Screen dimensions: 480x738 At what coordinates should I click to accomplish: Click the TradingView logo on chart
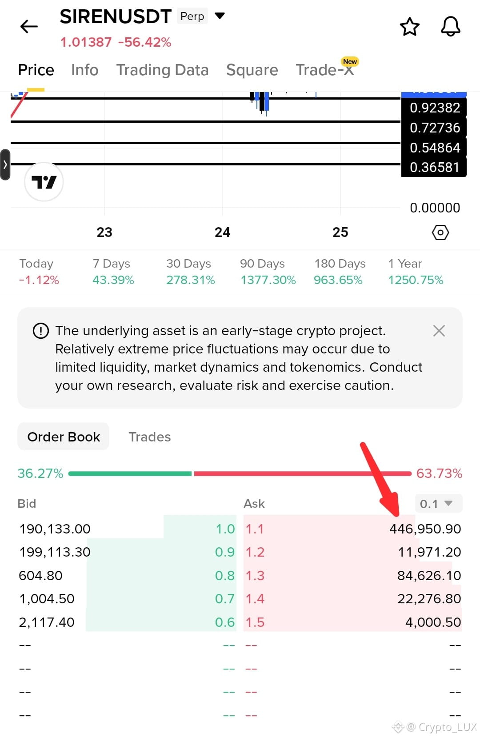tap(44, 182)
